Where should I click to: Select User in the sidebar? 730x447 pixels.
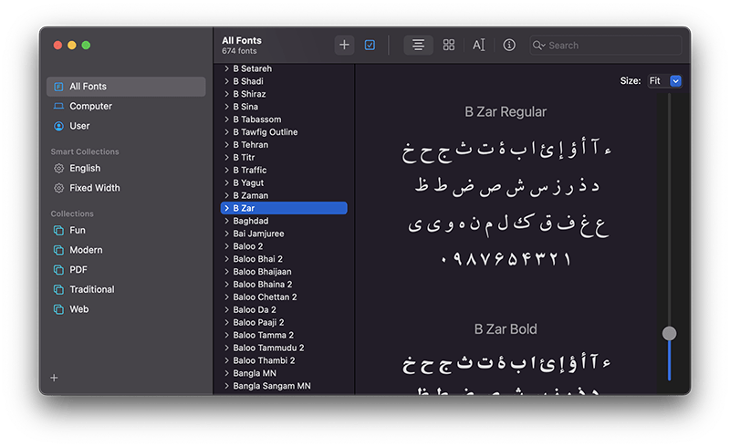(x=126, y=126)
